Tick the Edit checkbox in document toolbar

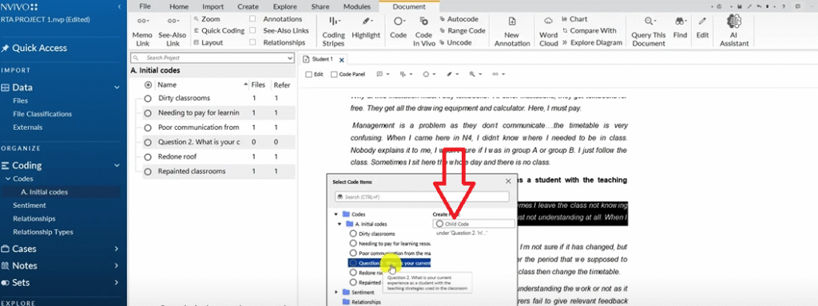(308, 74)
